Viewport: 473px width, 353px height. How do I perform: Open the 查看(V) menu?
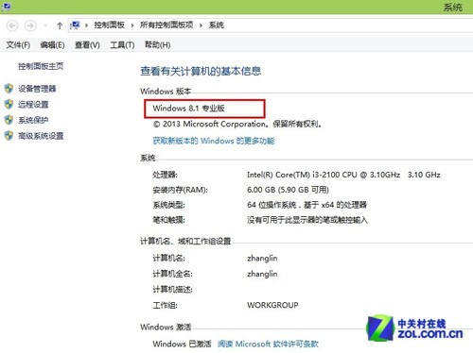87,45
